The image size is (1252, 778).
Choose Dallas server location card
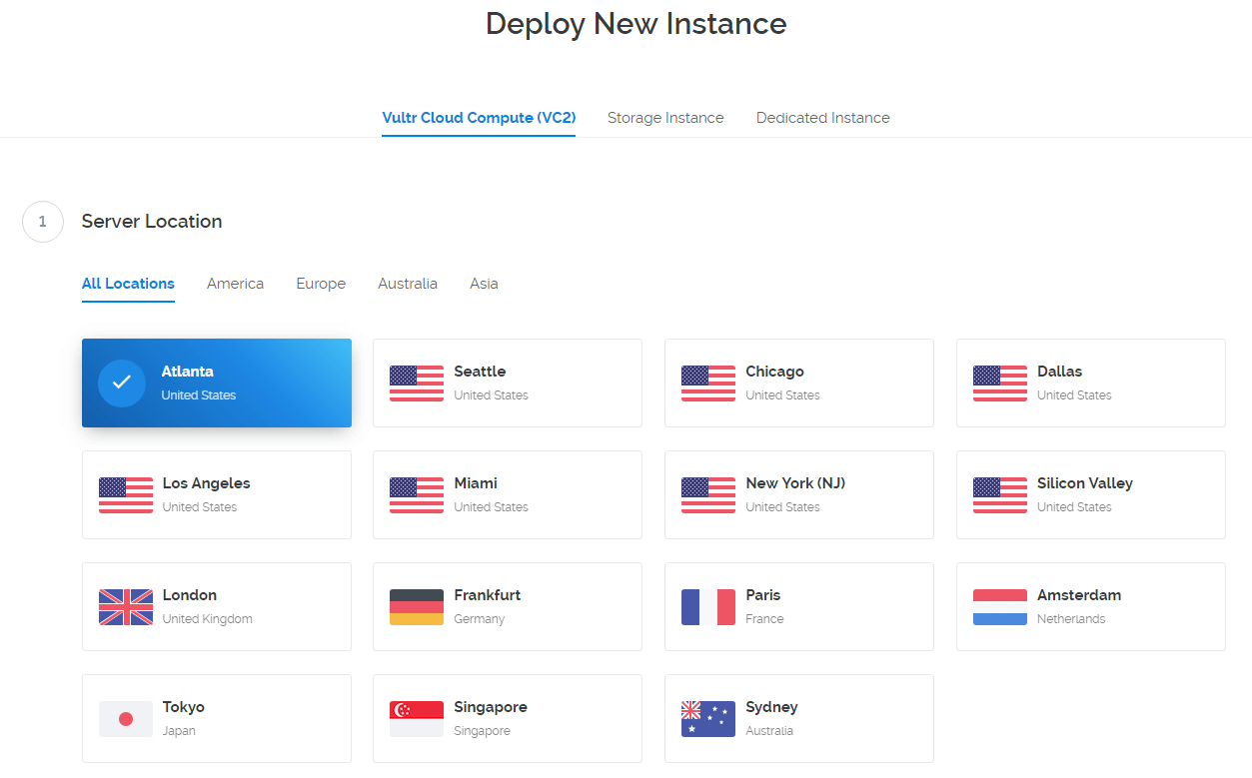tap(1090, 384)
